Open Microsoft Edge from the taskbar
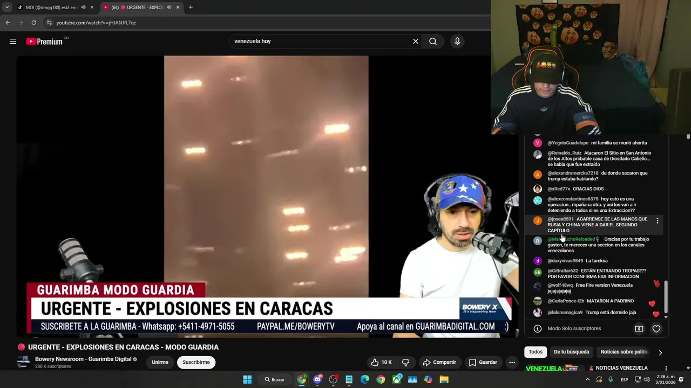Screen dimensions: 691x388 pyautogui.click(x=365, y=379)
